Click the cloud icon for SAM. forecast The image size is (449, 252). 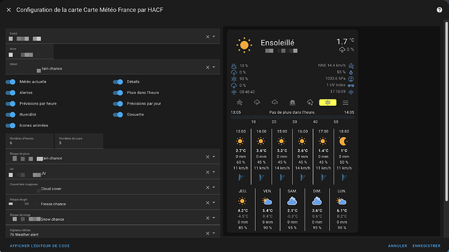[292, 201]
